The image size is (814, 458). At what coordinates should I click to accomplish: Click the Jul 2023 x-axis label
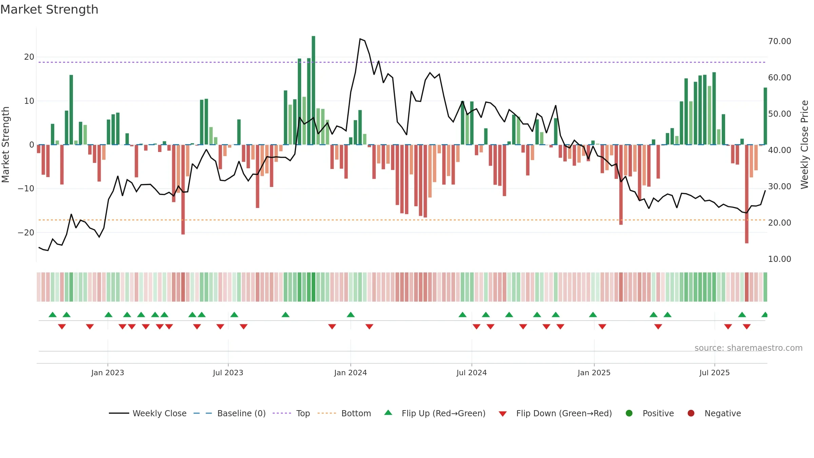point(228,373)
